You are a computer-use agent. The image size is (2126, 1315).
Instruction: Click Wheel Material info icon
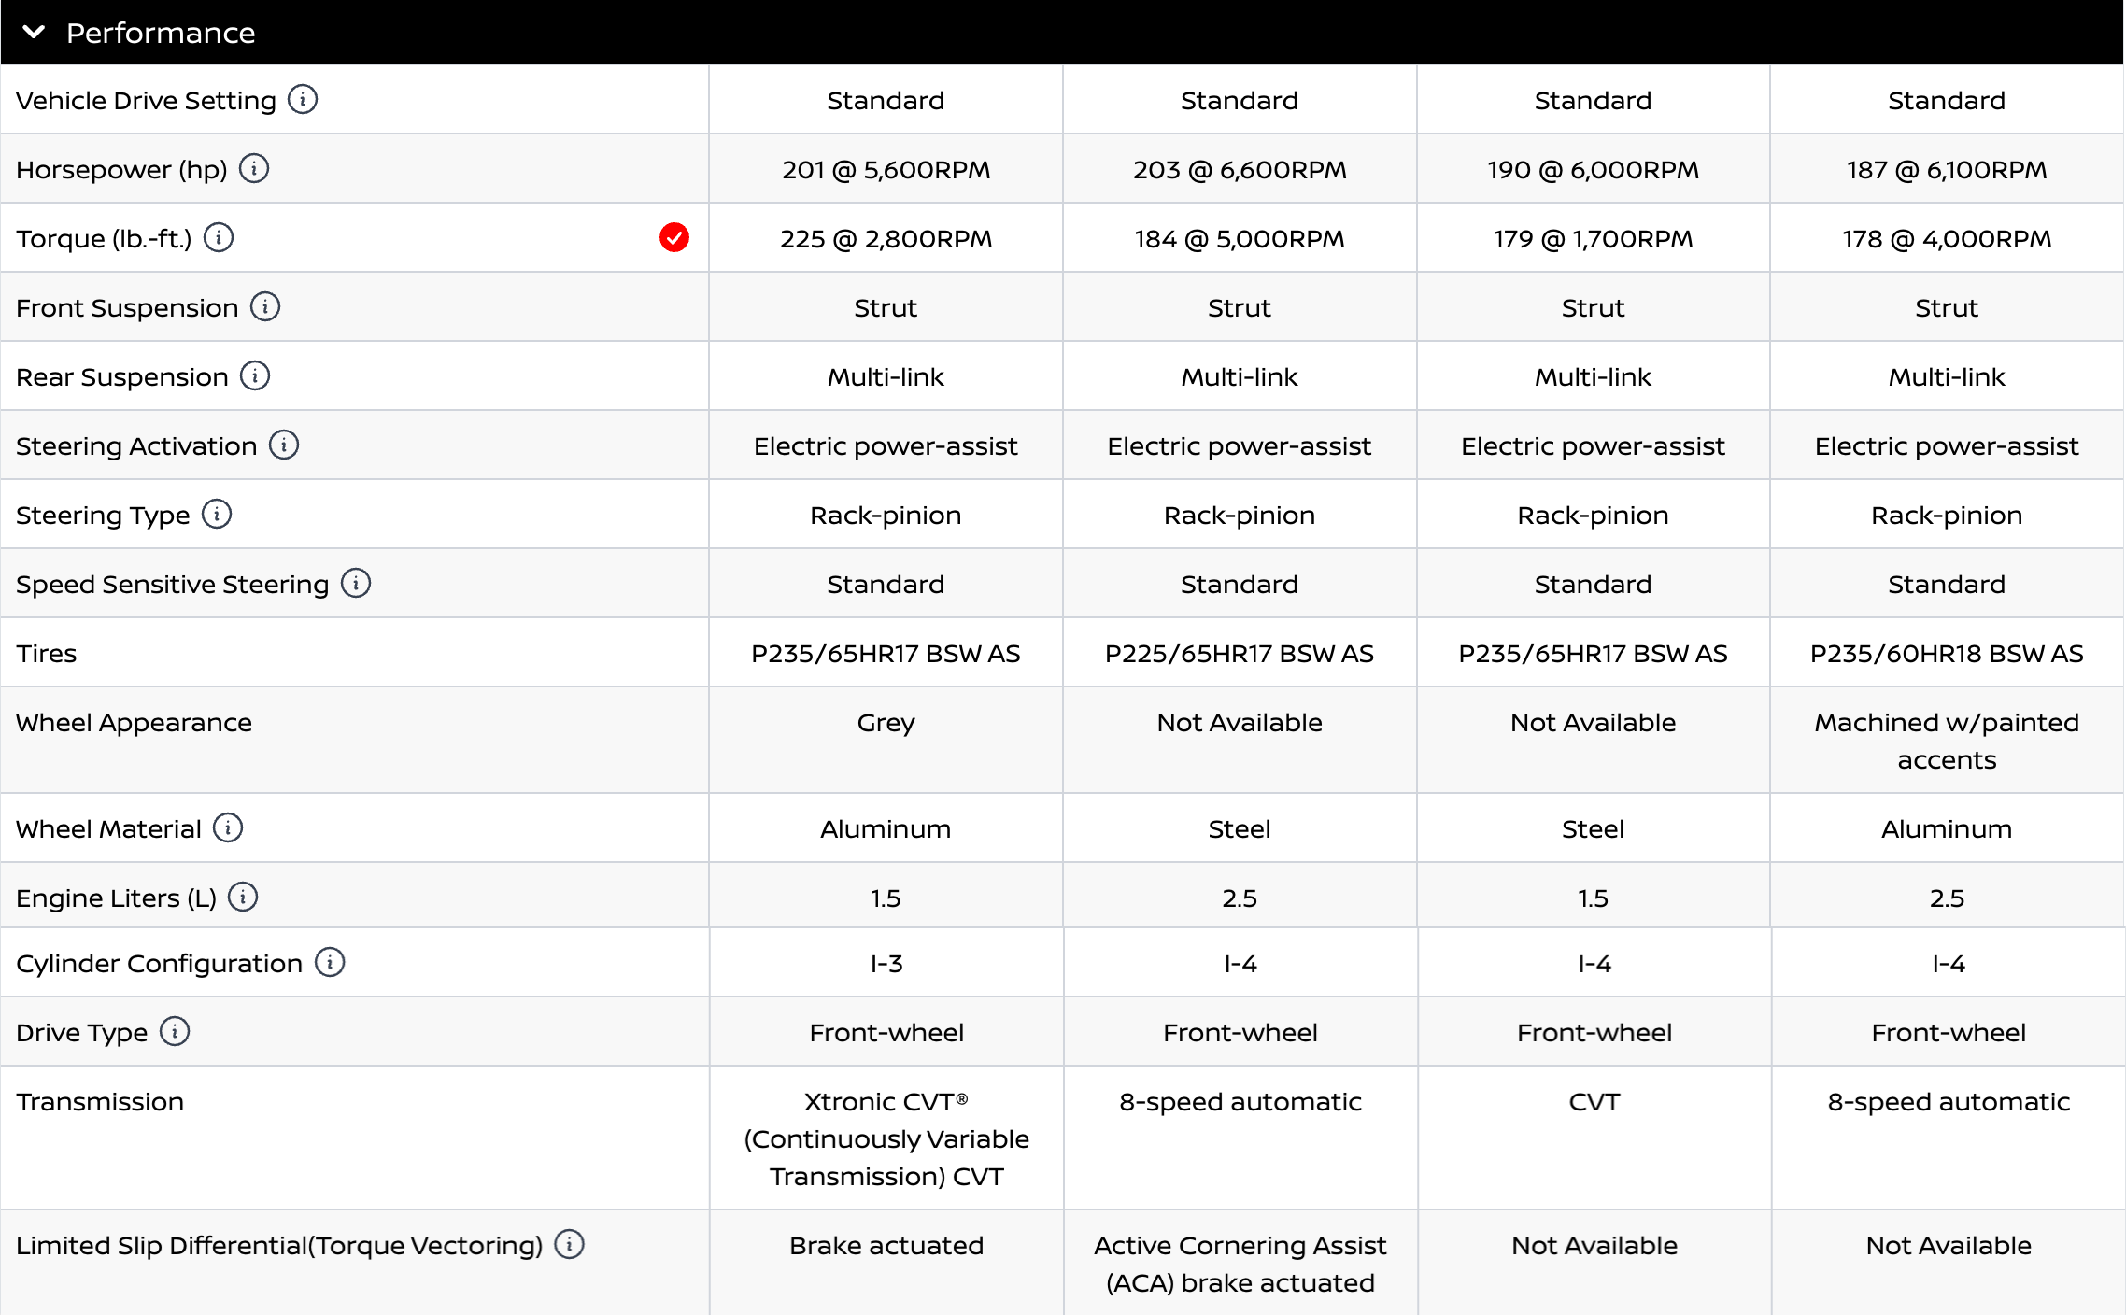click(x=228, y=827)
